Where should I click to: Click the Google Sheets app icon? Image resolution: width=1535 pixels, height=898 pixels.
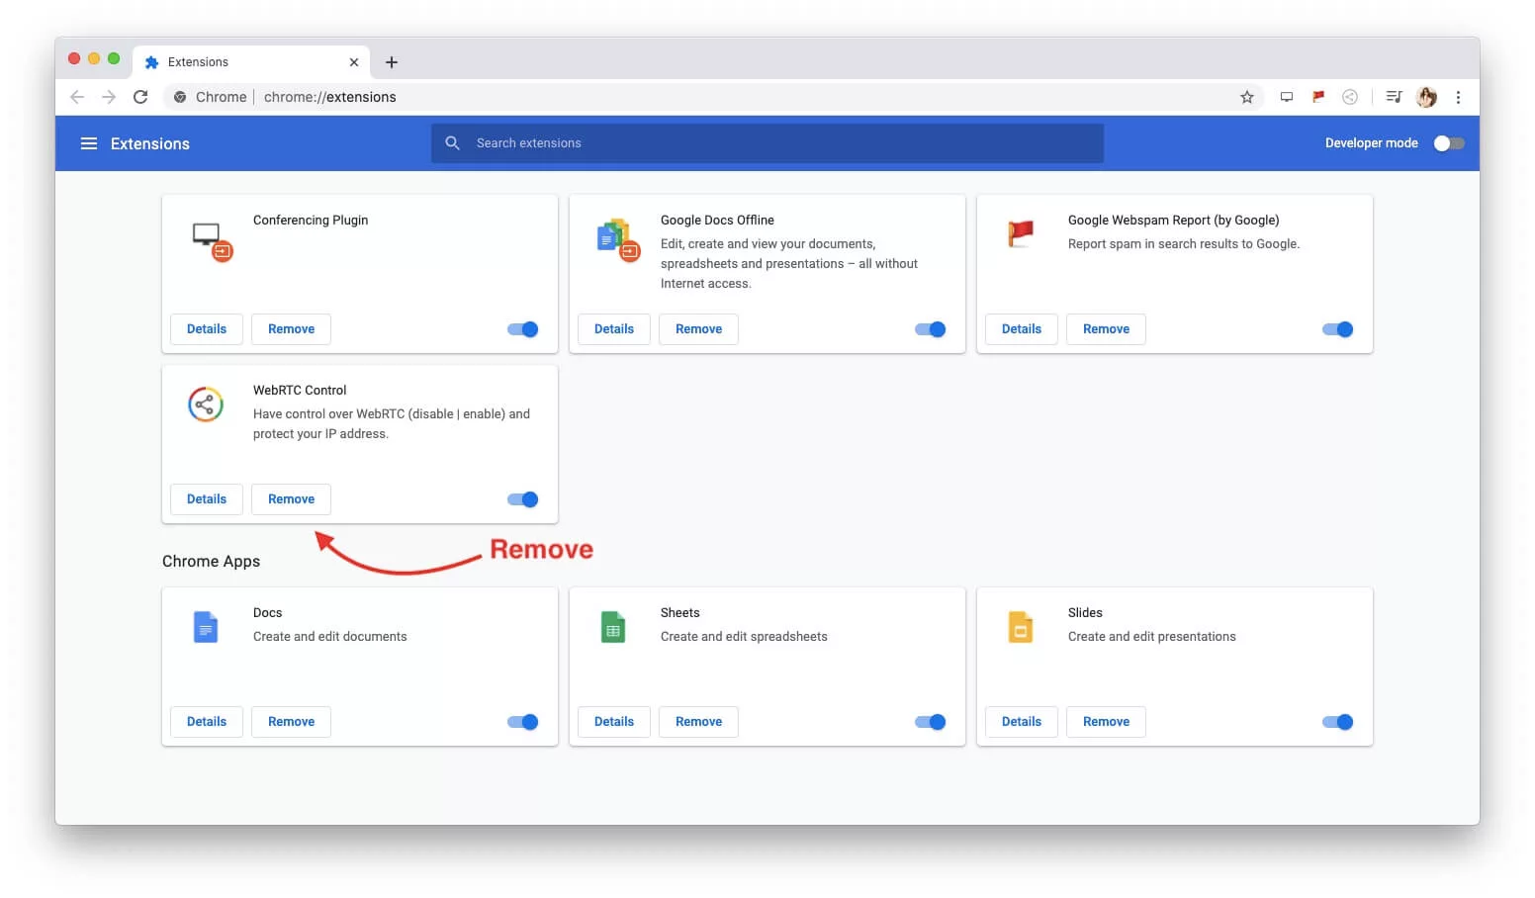pyautogui.click(x=612, y=626)
